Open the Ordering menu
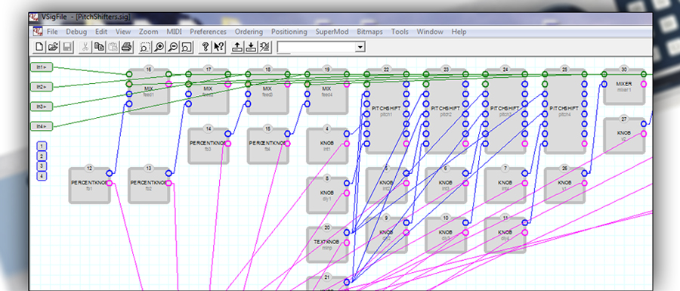Screen dimensions: 680x291 pyautogui.click(x=249, y=32)
